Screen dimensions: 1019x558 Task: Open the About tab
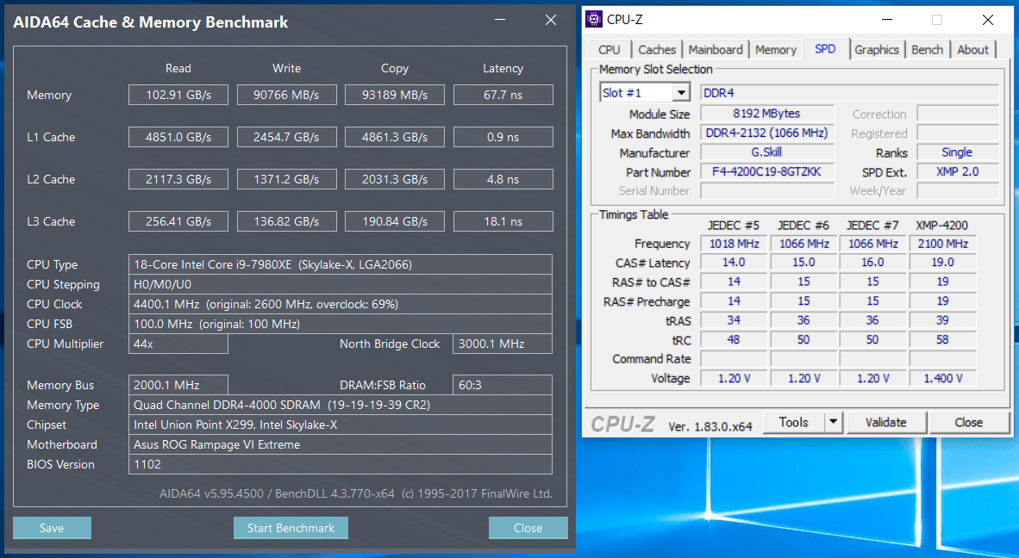[x=972, y=50]
